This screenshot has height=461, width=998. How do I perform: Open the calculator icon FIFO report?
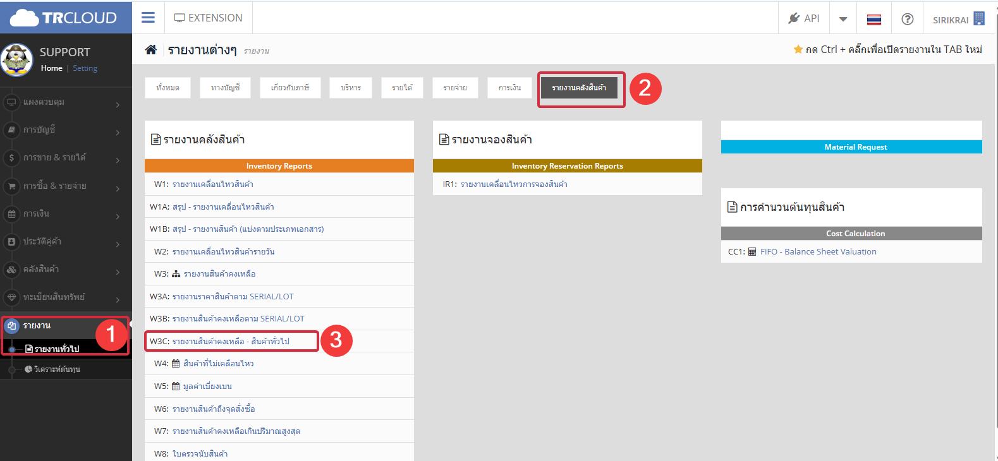tap(752, 252)
